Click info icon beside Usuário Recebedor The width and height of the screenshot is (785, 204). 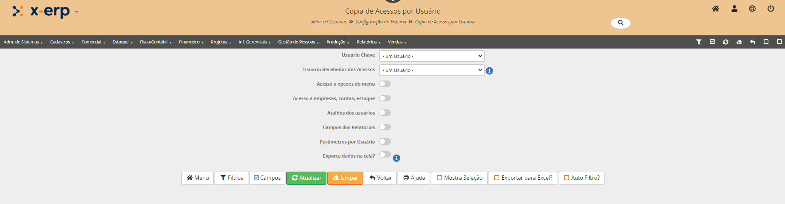[489, 71]
